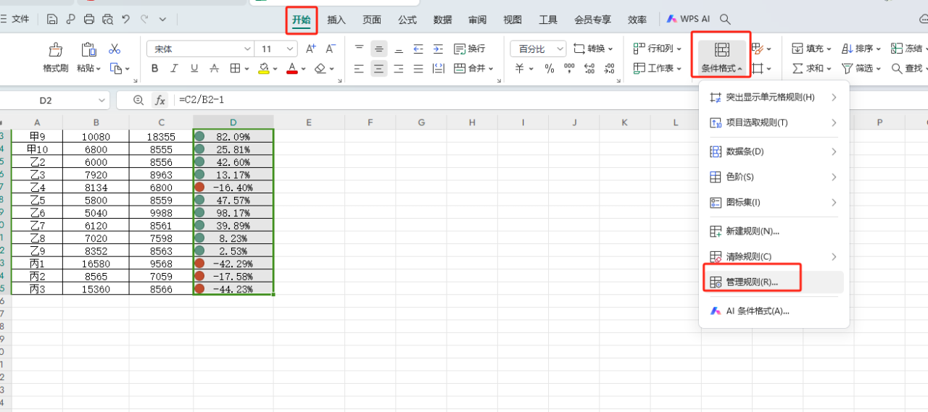This screenshot has height=412, width=928.
Task: Toggle underline formatting
Action: pyautogui.click(x=194, y=68)
